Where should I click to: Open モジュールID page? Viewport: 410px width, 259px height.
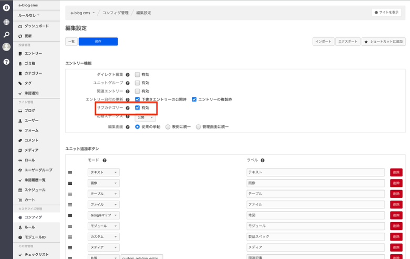pos(37,237)
